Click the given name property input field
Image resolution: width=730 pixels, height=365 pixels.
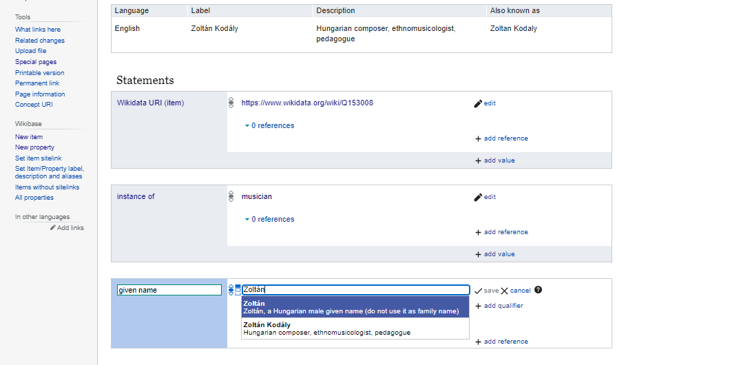pyautogui.click(x=169, y=290)
